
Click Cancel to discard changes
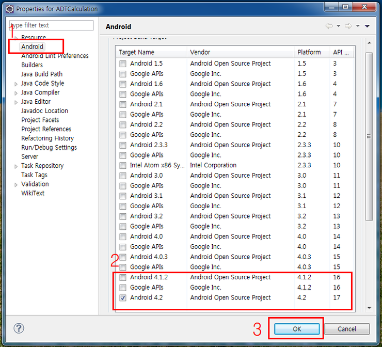347,329
